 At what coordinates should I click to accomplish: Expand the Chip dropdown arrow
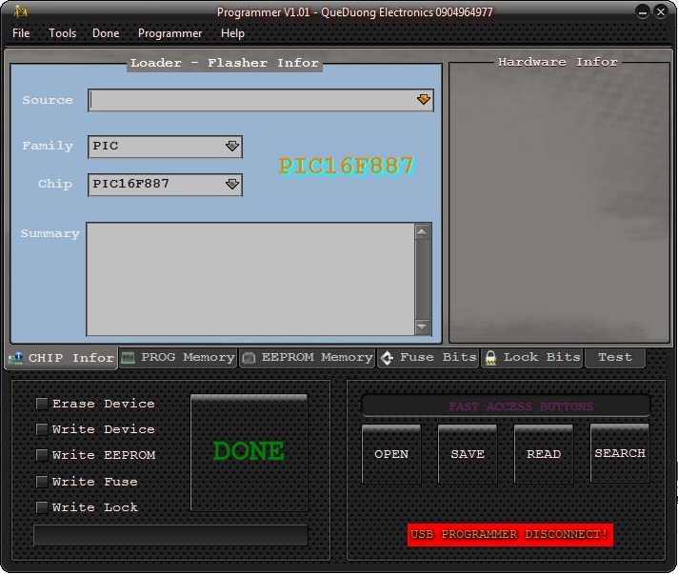pos(232,184)
